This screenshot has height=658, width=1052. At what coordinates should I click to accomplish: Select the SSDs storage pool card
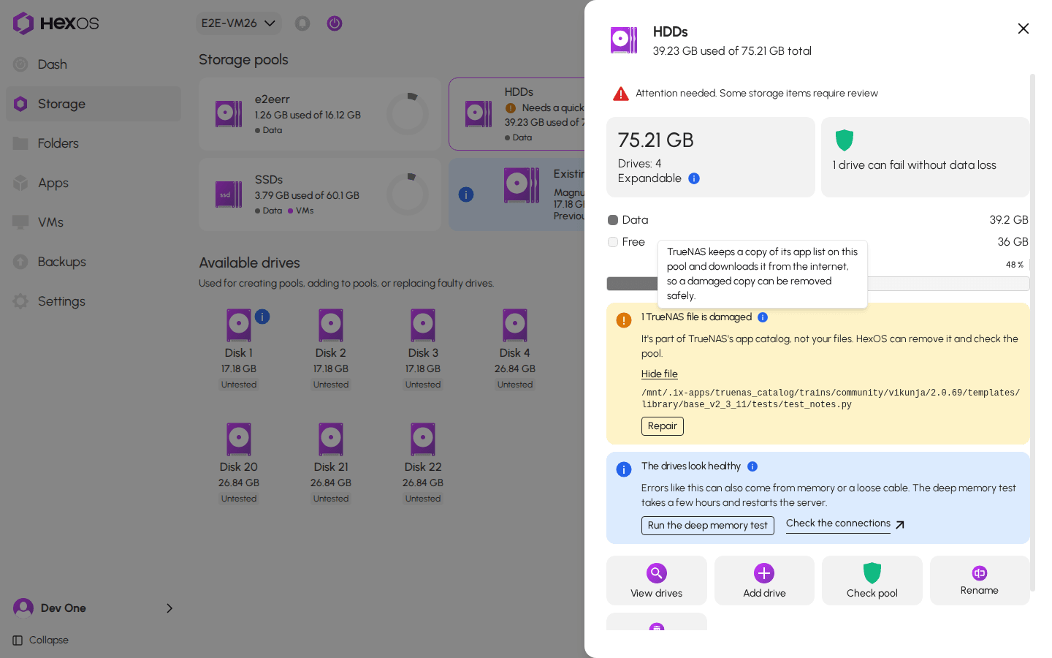[320, 194]
